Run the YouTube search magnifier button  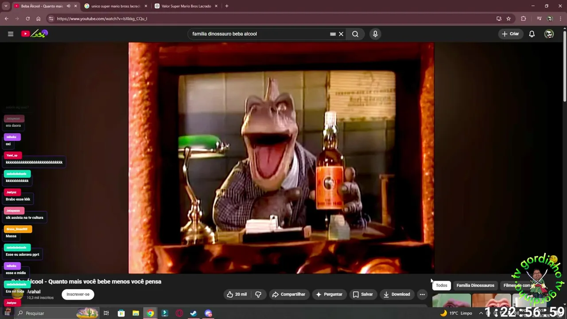(355, 34)
